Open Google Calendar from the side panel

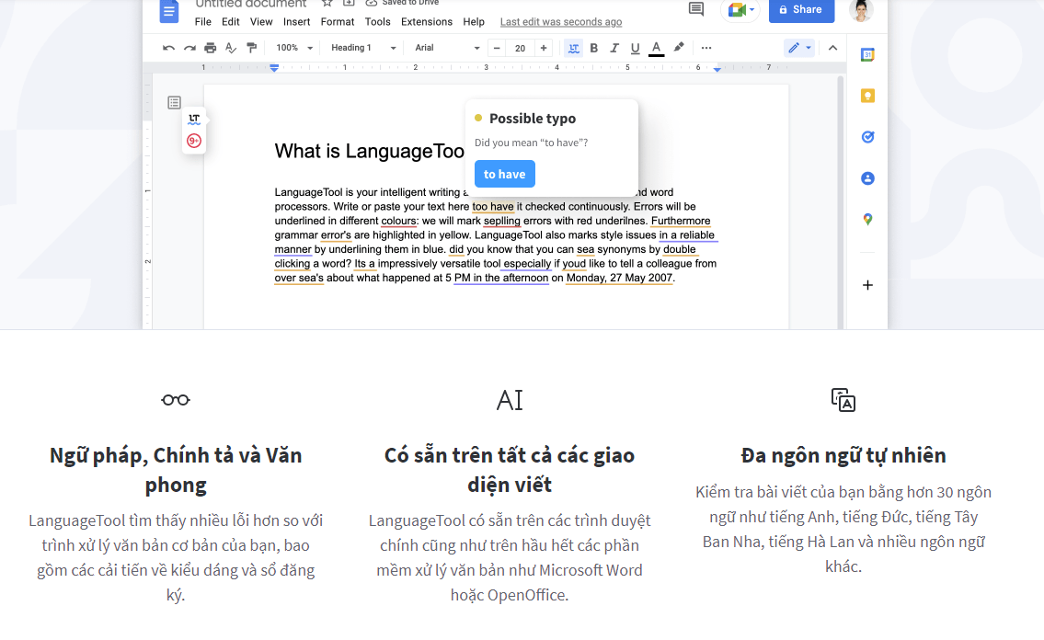(866, 55)
